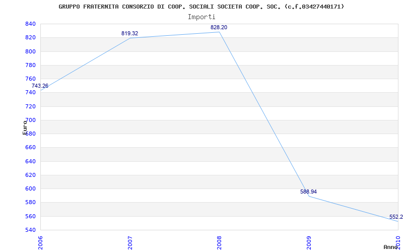403x252 pixels.
Task: Select the 819.32 data label
Action: tap(130, 33)
